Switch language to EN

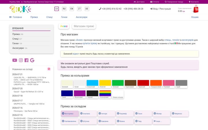click(72, 9)
